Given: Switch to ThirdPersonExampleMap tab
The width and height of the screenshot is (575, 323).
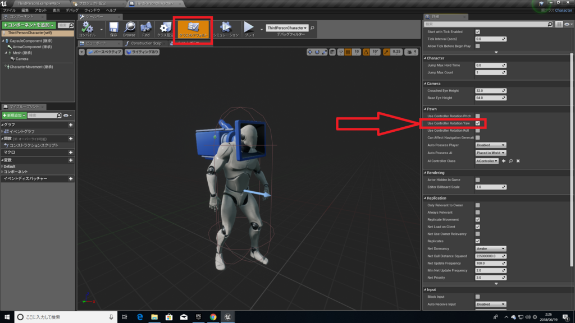Looking at the screenshot, I should 39,3.
